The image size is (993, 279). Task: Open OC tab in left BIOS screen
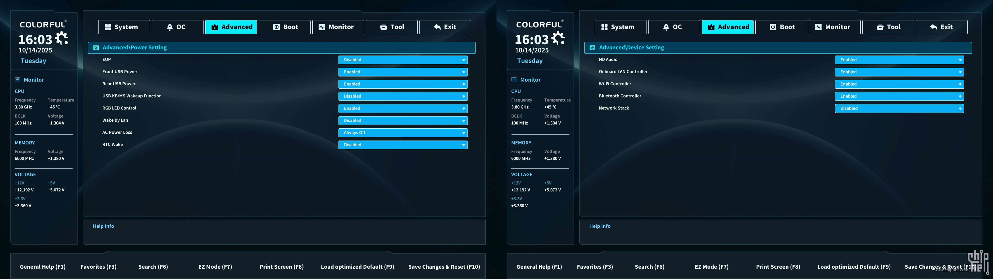coord(177,27)
